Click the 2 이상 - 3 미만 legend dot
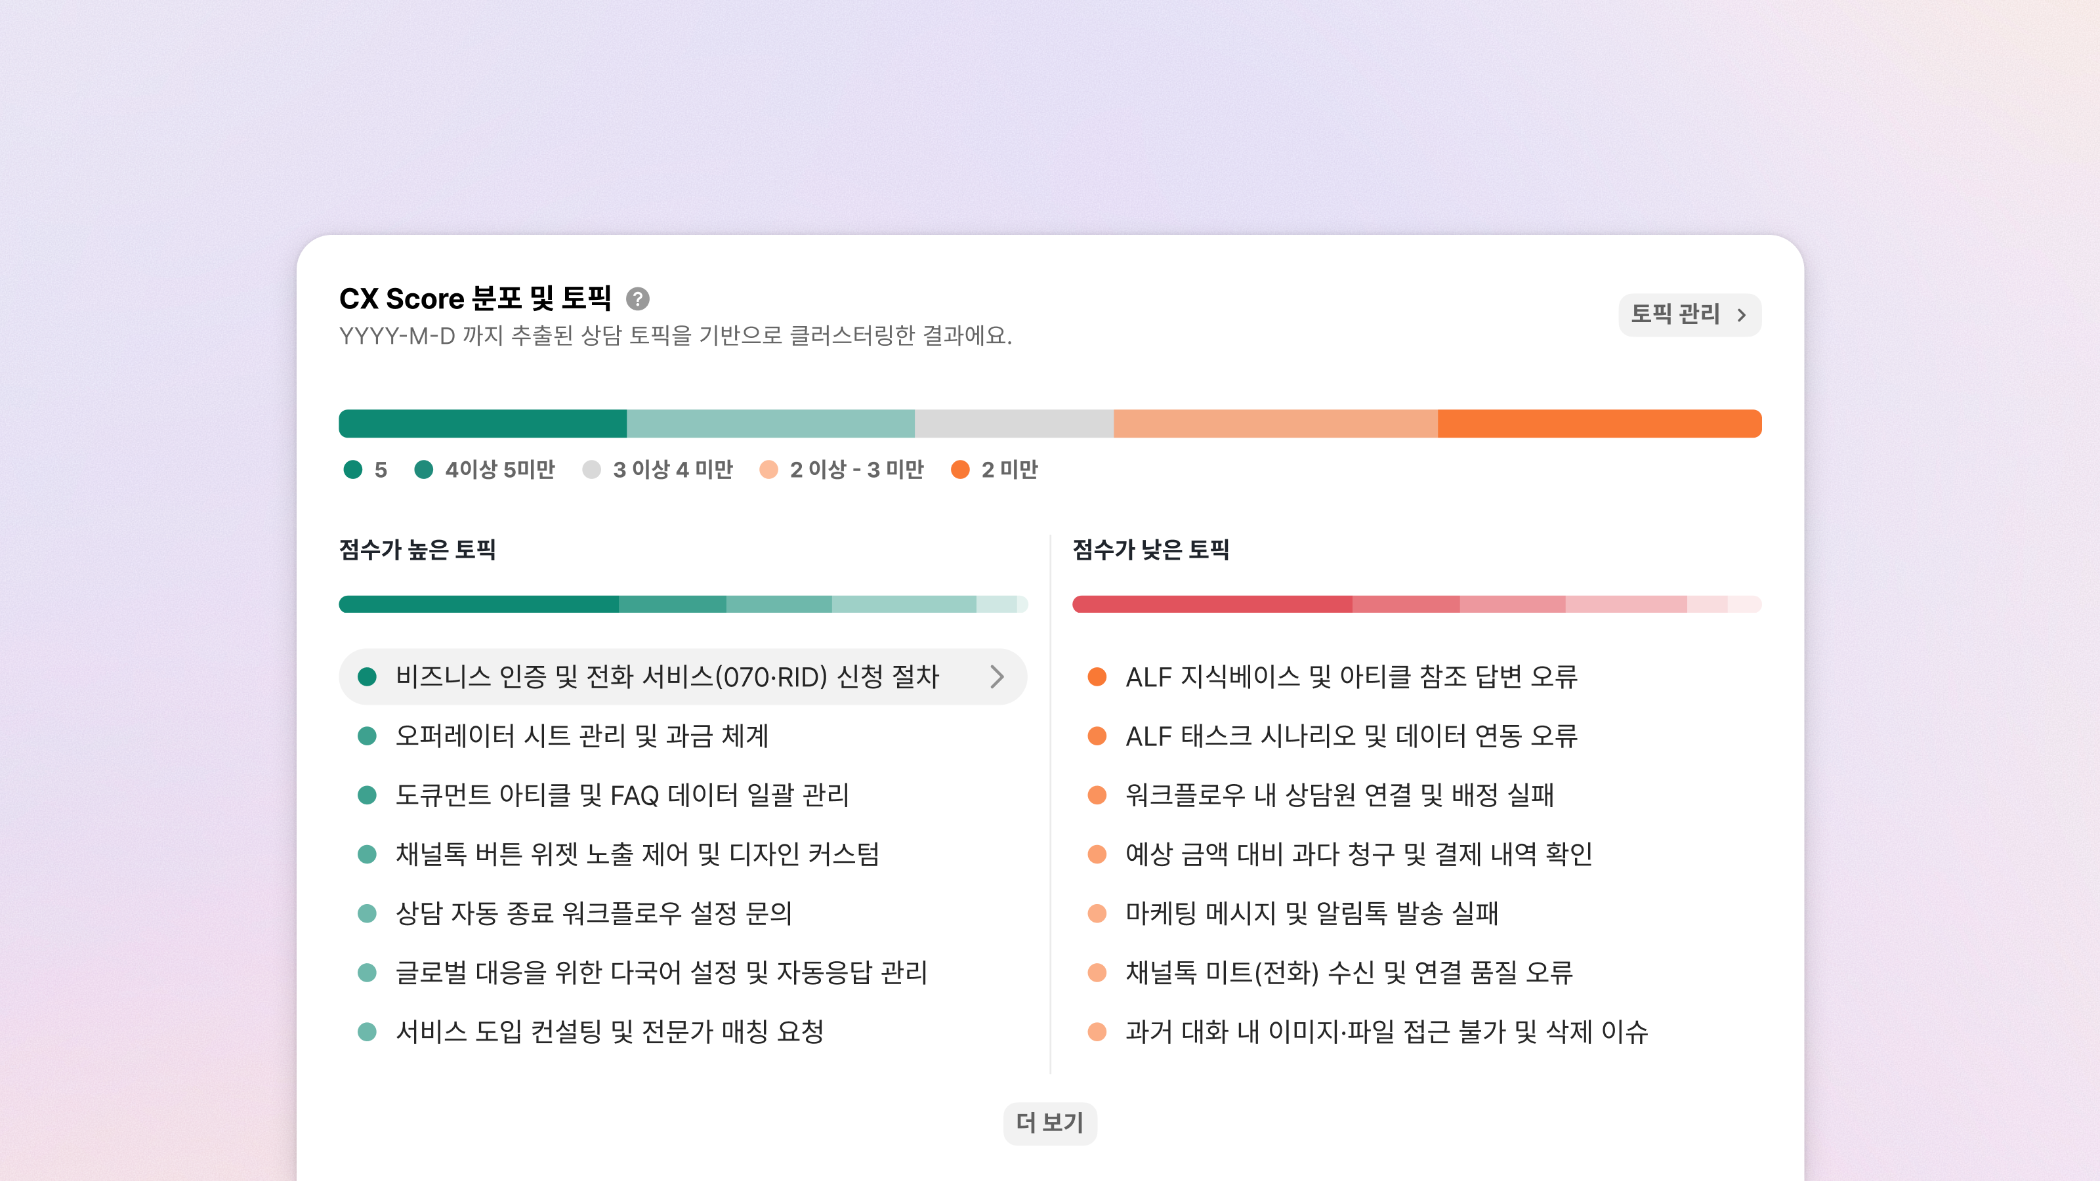 tap(768, 470)
